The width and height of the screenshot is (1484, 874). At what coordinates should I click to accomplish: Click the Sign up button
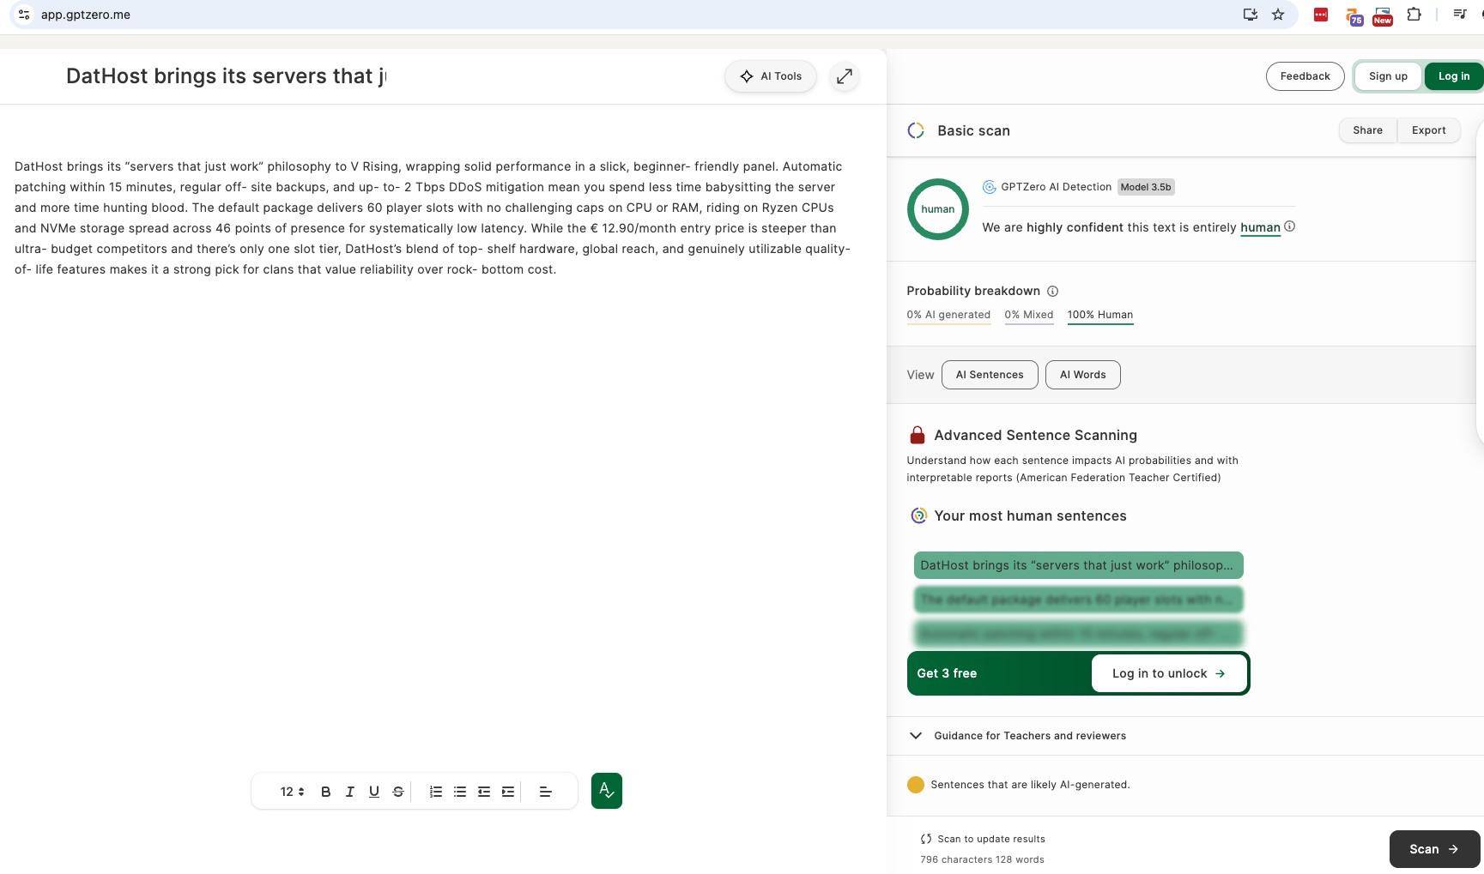pyautogui.click(x=1388, y=76)
